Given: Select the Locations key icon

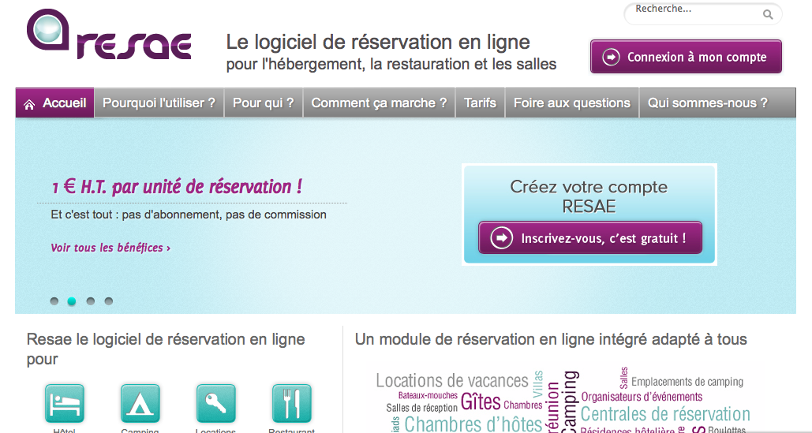Looking at the screenshot, I should pos(216,403).
